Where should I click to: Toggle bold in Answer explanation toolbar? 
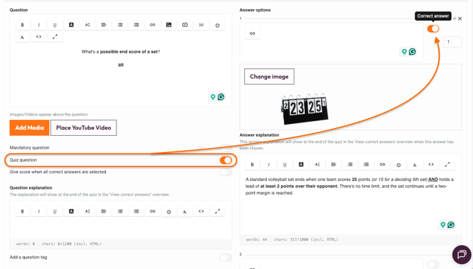pyautogui.click(x=253, y=165)
